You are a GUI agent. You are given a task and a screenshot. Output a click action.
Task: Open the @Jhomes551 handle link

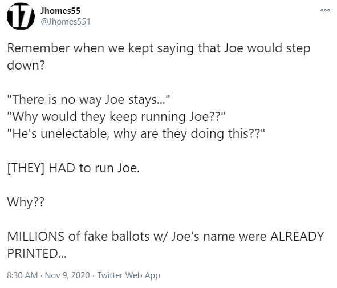pos(66,22)
